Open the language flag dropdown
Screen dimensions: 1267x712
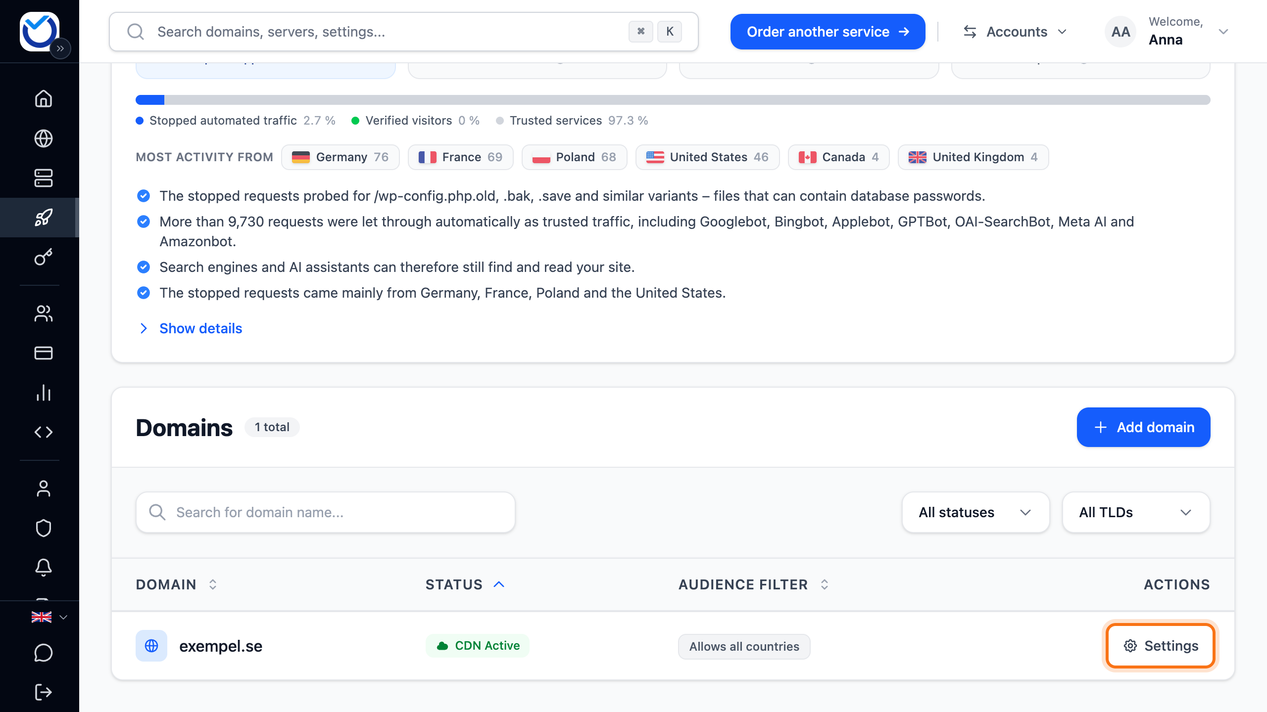coord(49,617)
